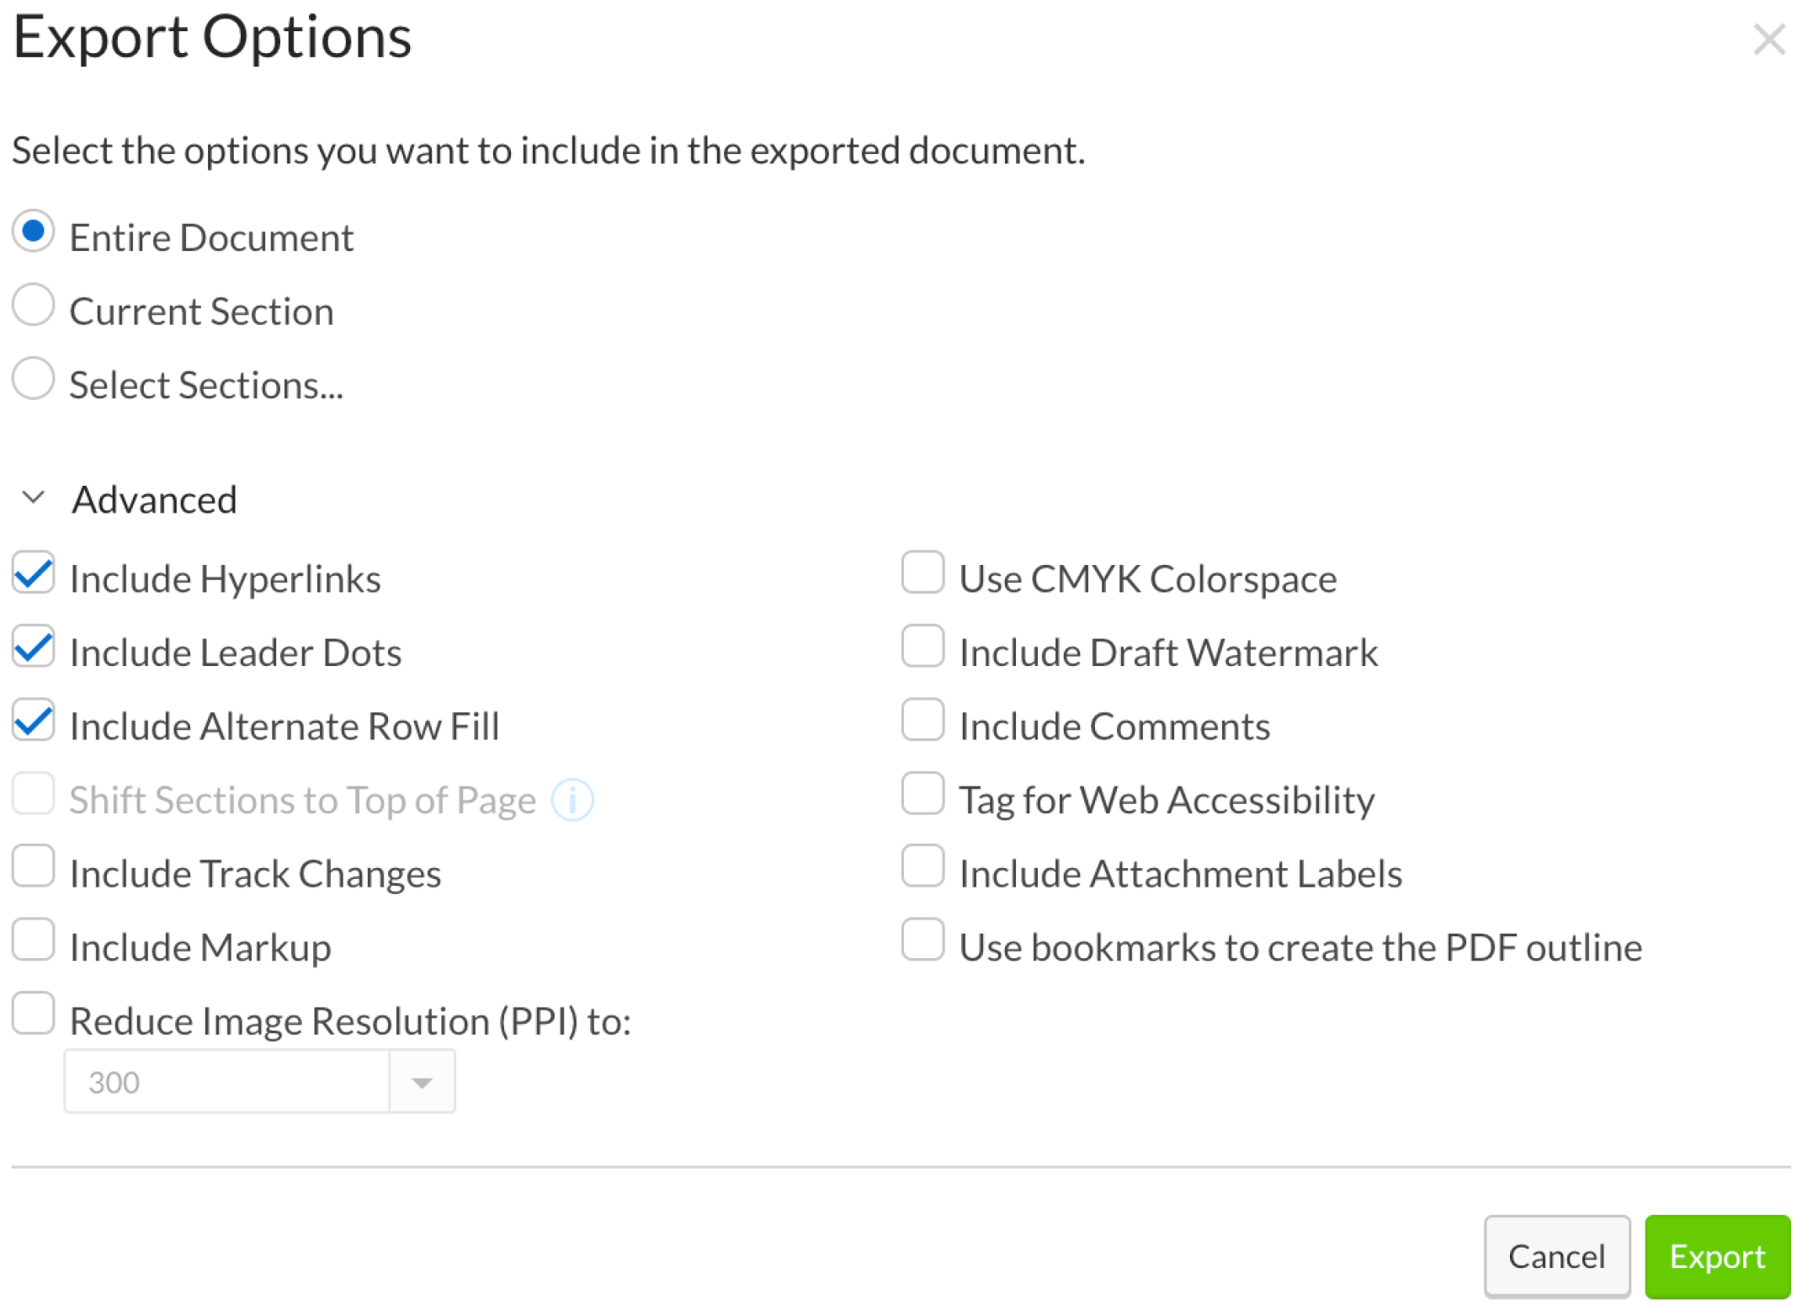
Task: Enable Tag for Web Accessibility
Action: 922,794
